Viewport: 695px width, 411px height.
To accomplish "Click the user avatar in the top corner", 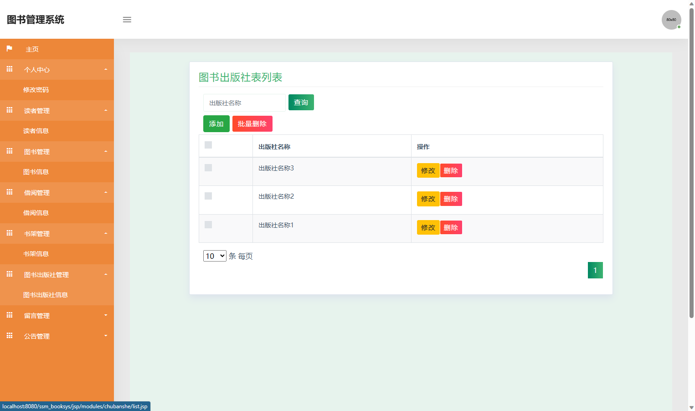I will point(671,20).
